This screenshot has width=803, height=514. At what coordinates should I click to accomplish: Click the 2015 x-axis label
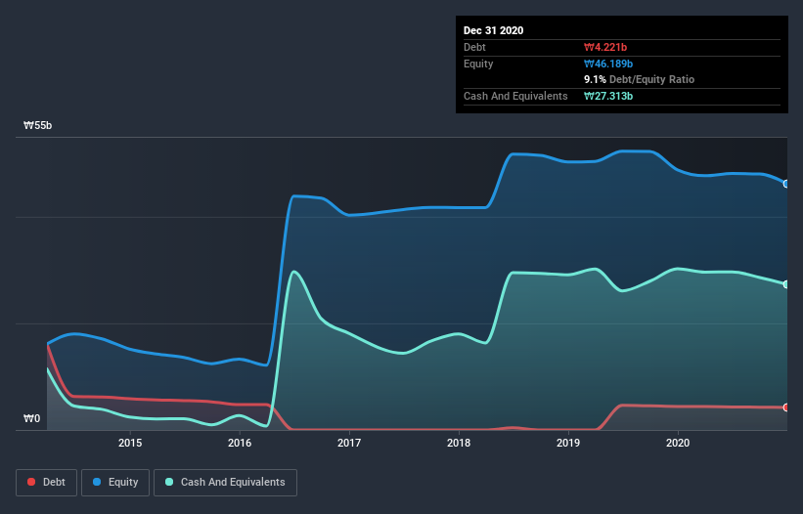130,443
